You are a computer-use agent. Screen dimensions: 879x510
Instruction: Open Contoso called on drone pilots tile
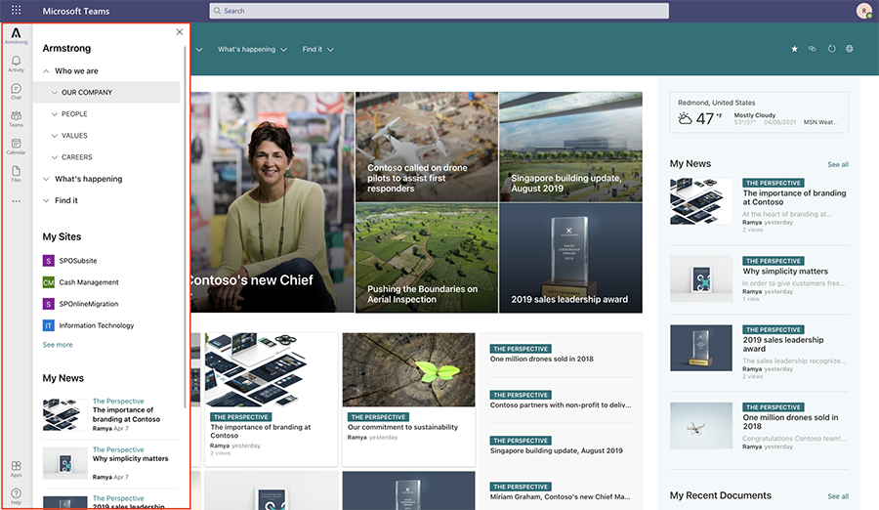tap(427, 147)
